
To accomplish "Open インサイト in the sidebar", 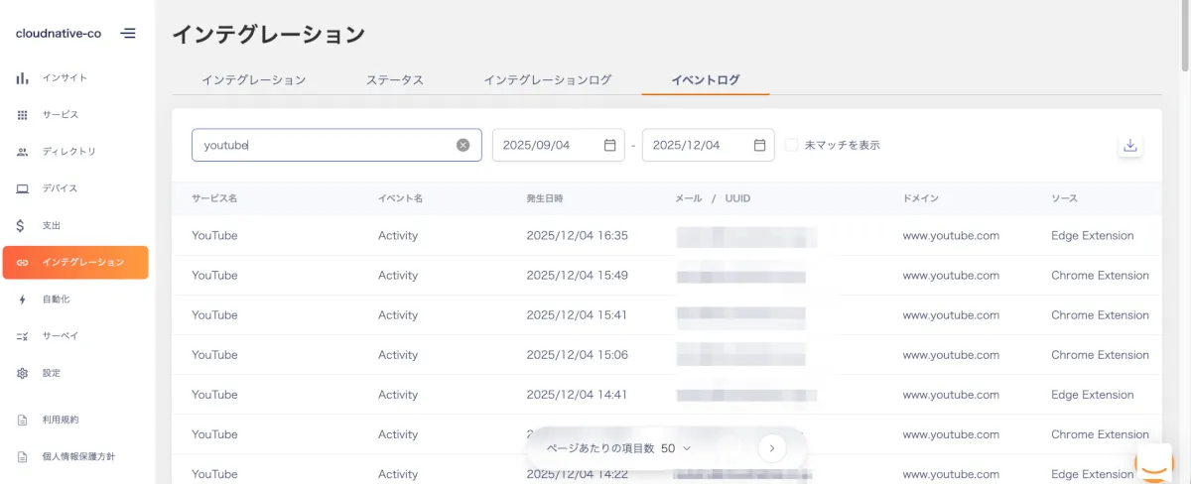I will (66, 77).
